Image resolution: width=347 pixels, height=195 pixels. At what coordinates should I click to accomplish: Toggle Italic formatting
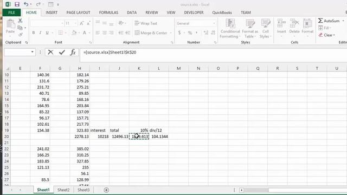40,32
